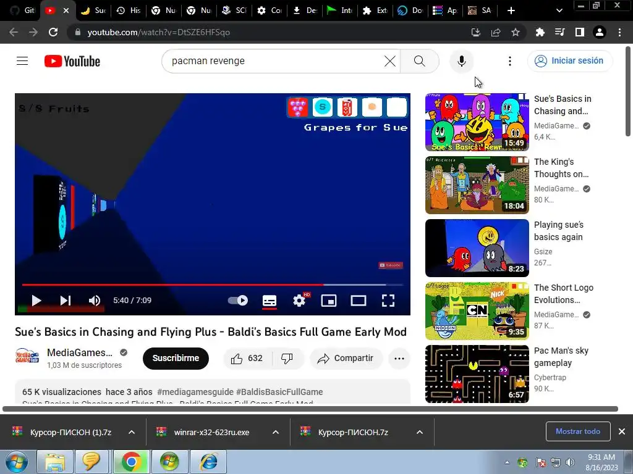This screenshot has width=633, height=474.
Task: Mute the video volume
Action: (x=95, y=301)
